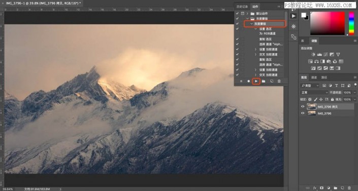This screenshot has height=191, width=358.
Task: Add a Color Lookup adjustment
Action: pos(341,61)
